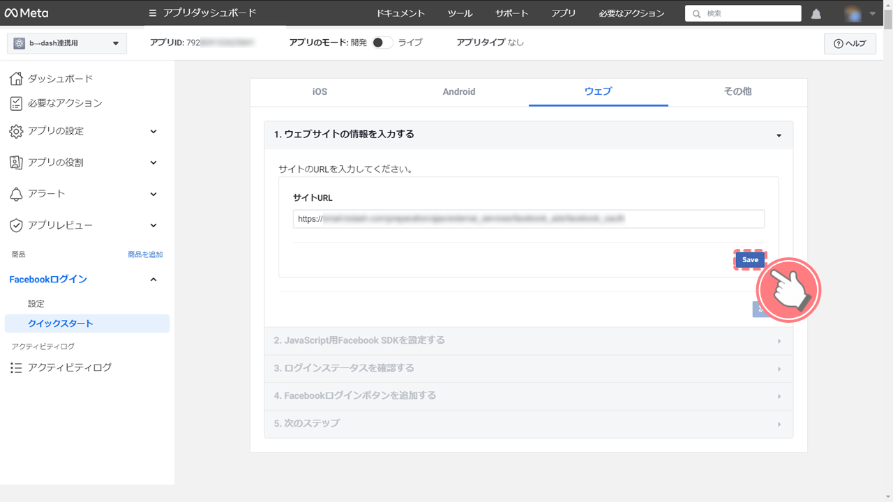Open the profile dropdown arrow
Viewport: 893px width, 502px height.
[x=872, y=13]
